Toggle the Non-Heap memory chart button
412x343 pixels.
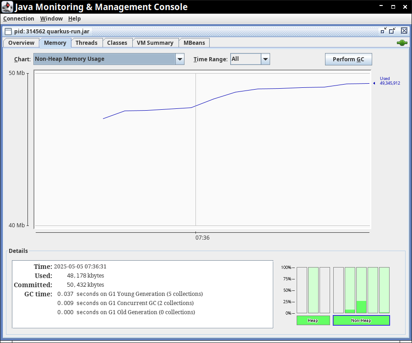[x=361, y=321]
